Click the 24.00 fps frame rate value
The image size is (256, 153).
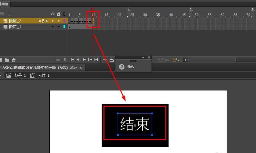tap(163, 59)
